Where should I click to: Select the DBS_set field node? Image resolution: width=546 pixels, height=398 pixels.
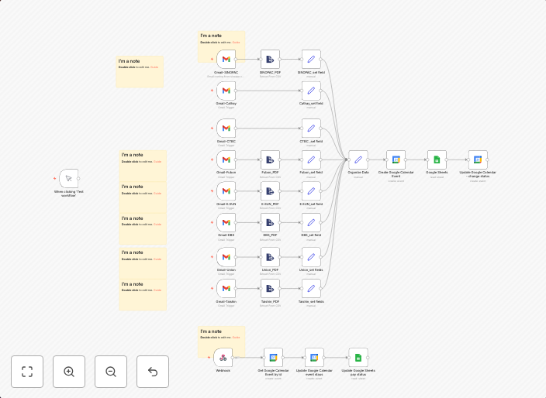point(311,223)
